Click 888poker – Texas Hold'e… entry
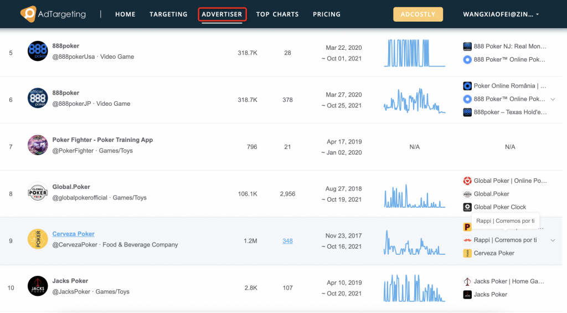Screen dimensions: 567x313 (x=510, y=112)
